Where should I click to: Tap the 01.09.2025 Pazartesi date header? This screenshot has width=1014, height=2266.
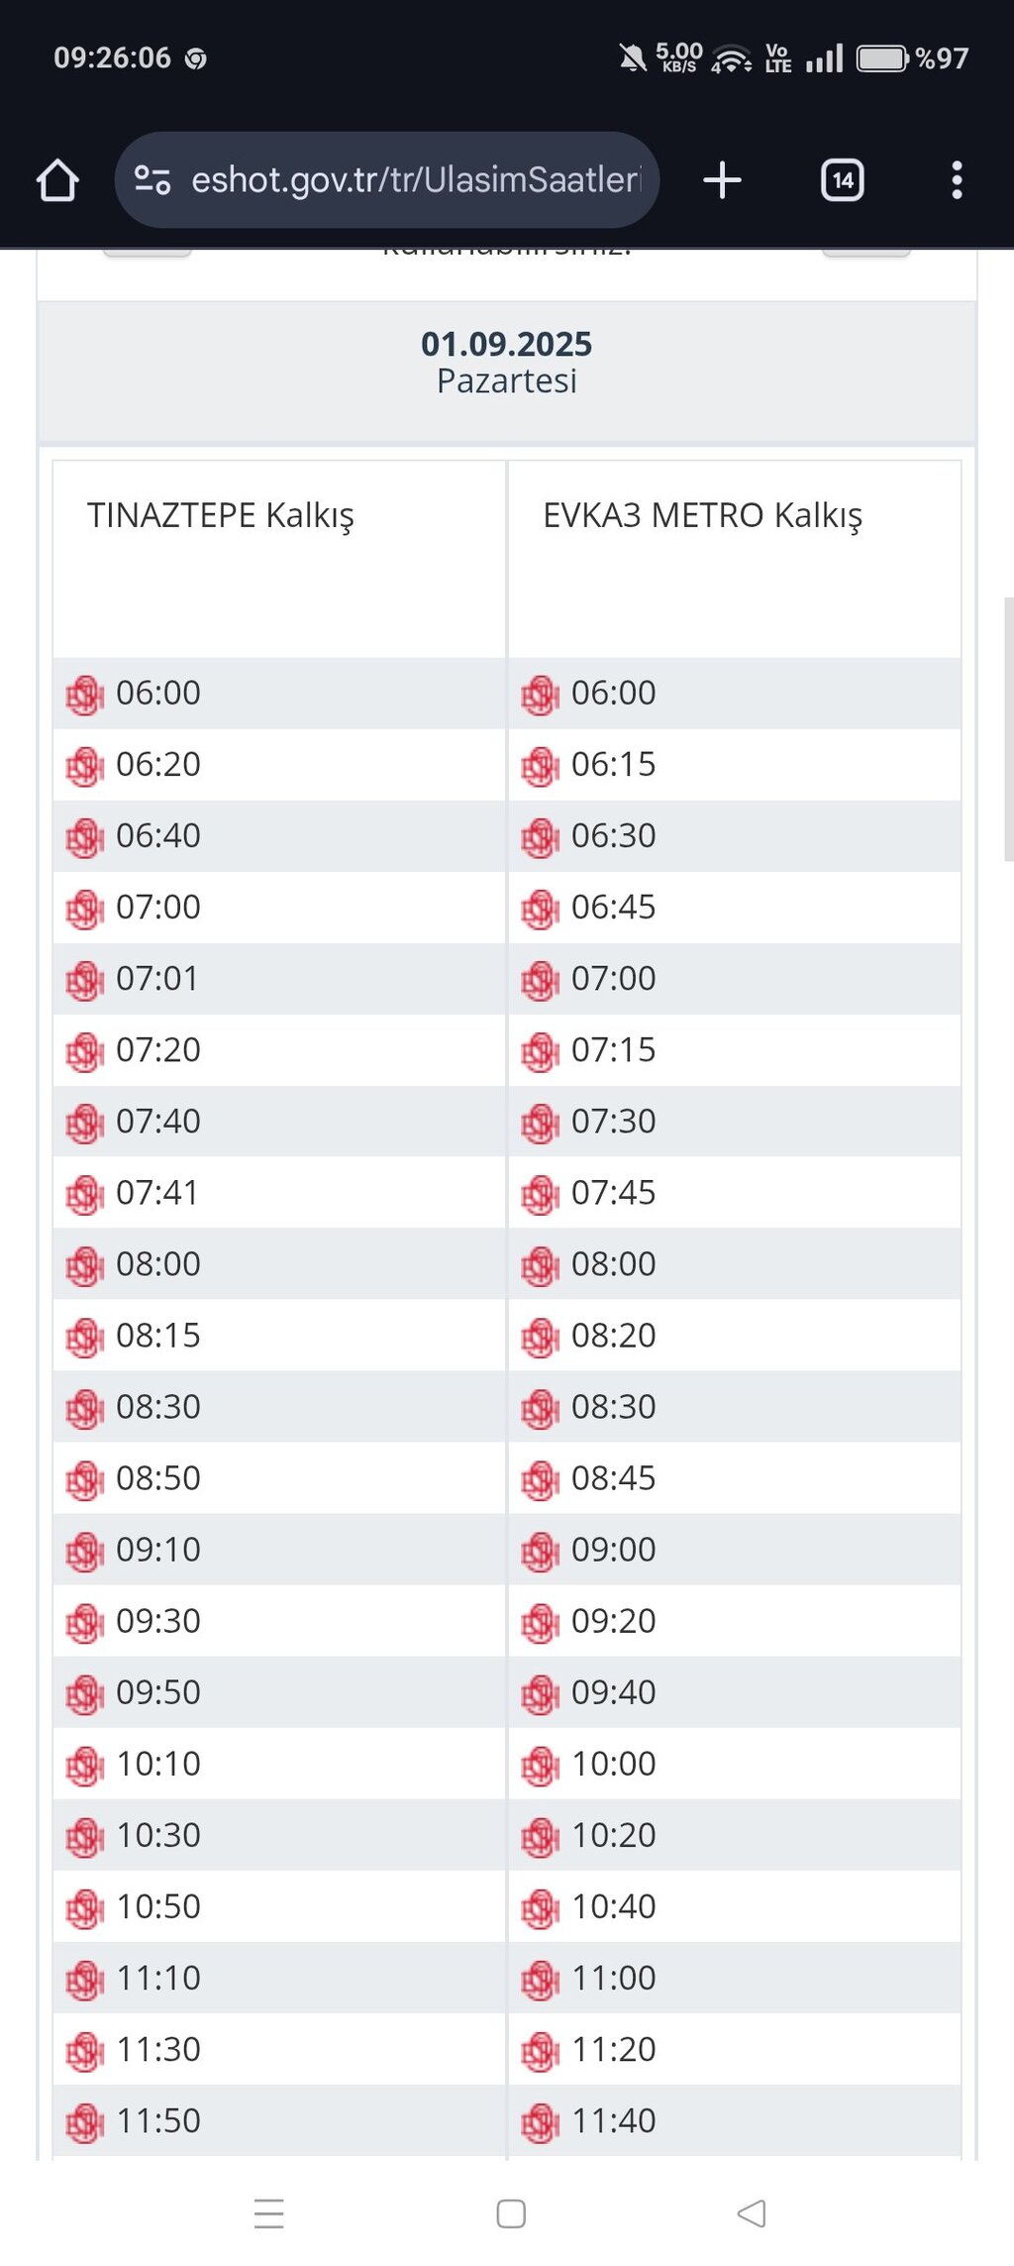point(506,363)
